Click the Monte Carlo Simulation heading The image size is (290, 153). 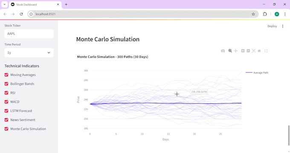click(107, 39)
